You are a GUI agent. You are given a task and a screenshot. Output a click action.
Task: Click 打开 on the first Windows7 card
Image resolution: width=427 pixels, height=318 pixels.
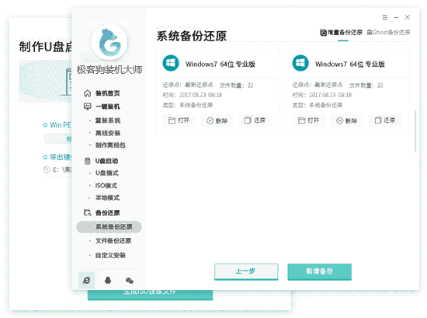click(x=179, y=121)
